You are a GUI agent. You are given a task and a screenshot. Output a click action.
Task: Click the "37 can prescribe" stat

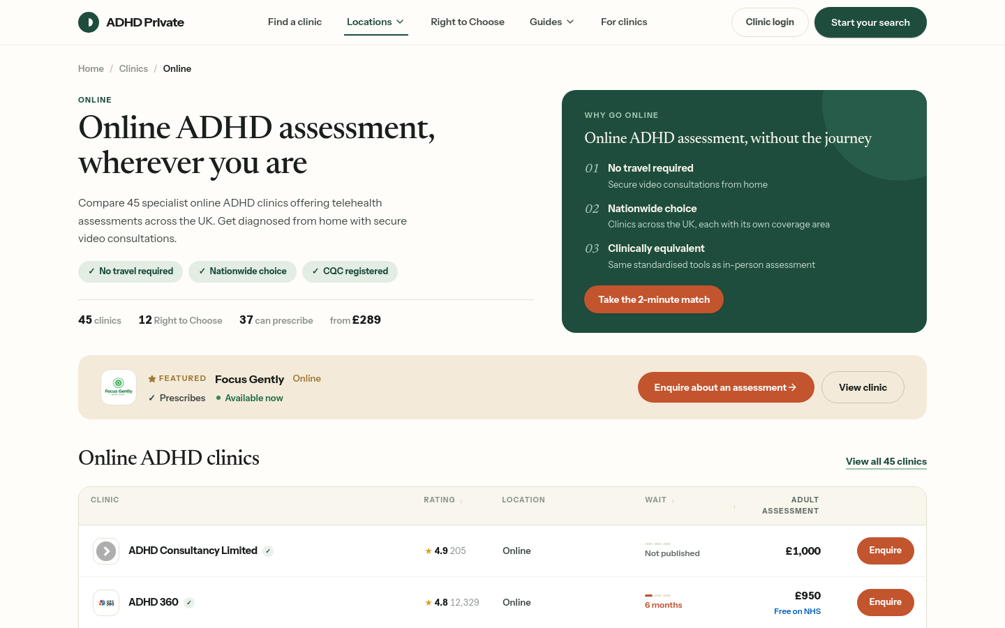click(x=276, y=320)
